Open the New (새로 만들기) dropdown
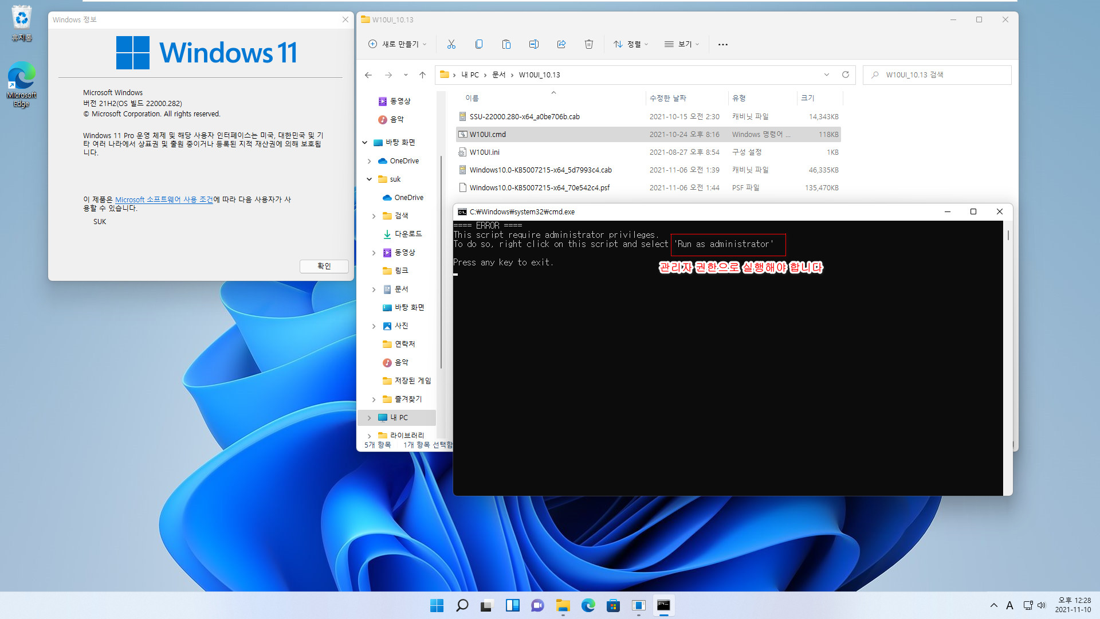1100x619 pixels. click(398, 44)
